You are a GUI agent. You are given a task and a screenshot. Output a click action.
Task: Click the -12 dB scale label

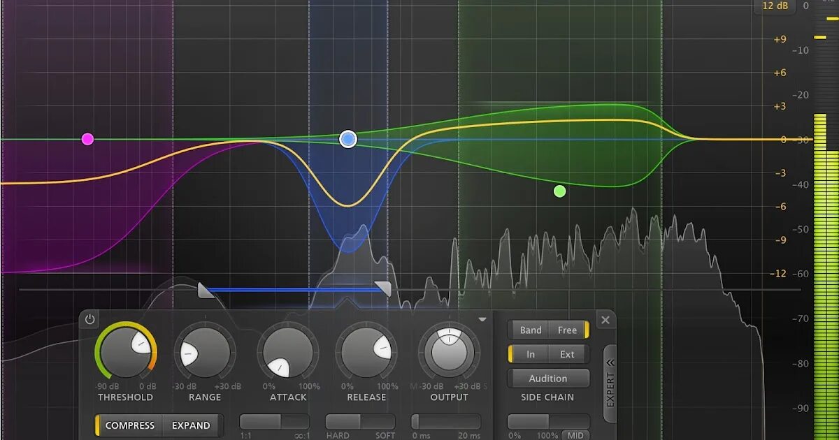tap(779, 273)
